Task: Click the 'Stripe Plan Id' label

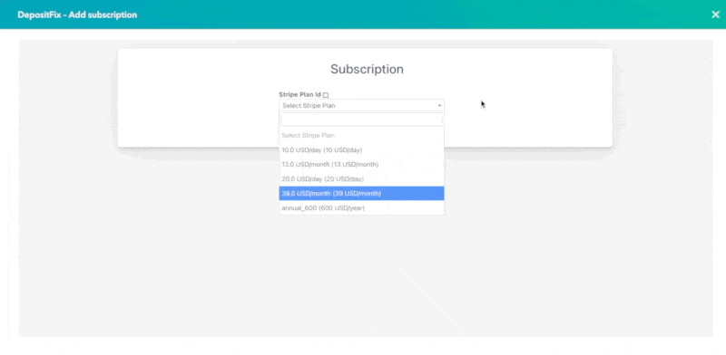Action: (299, 94)
